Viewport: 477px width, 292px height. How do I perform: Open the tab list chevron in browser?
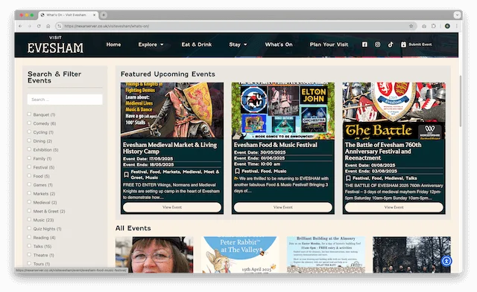(457, 15)
